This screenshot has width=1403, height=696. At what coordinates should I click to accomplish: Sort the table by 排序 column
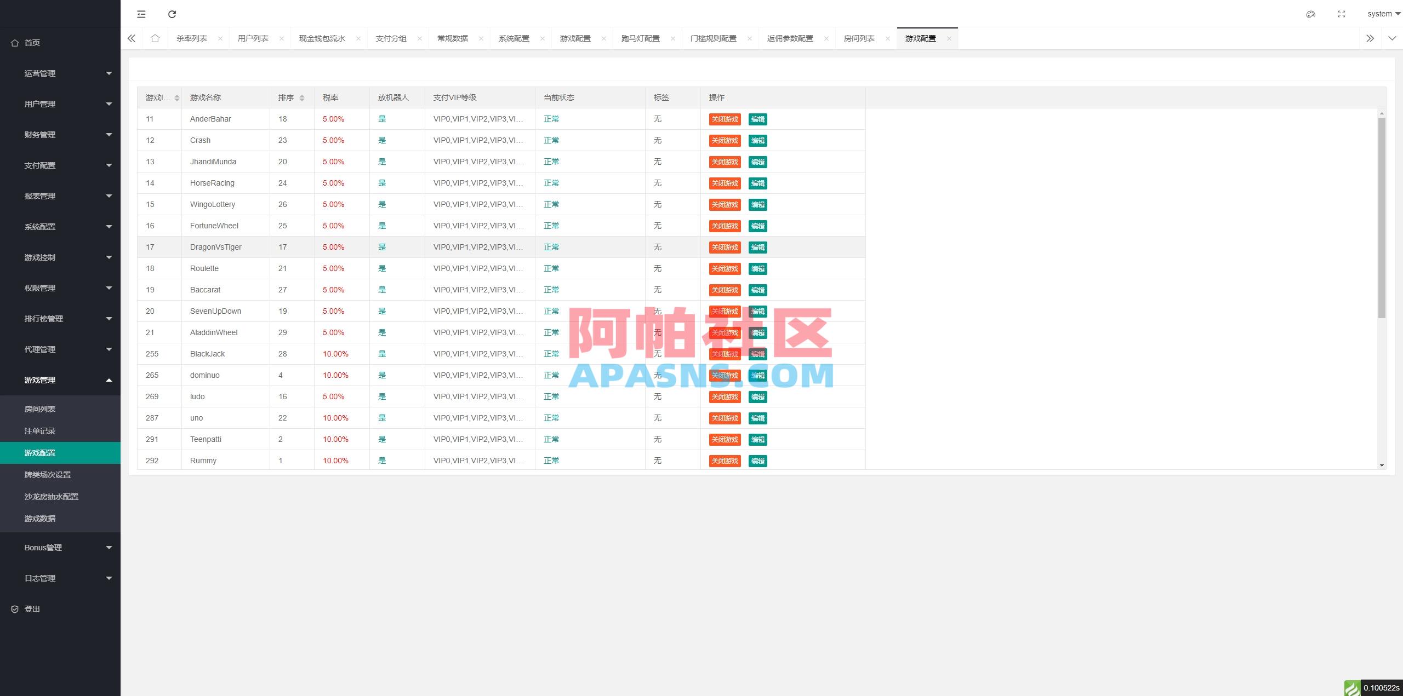pyautogui.click(x=301, y=97)
